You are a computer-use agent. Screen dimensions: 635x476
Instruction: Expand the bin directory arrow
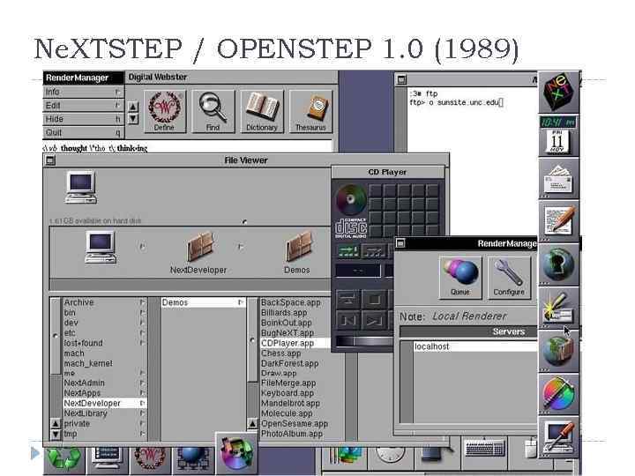[x=142, y=312]
